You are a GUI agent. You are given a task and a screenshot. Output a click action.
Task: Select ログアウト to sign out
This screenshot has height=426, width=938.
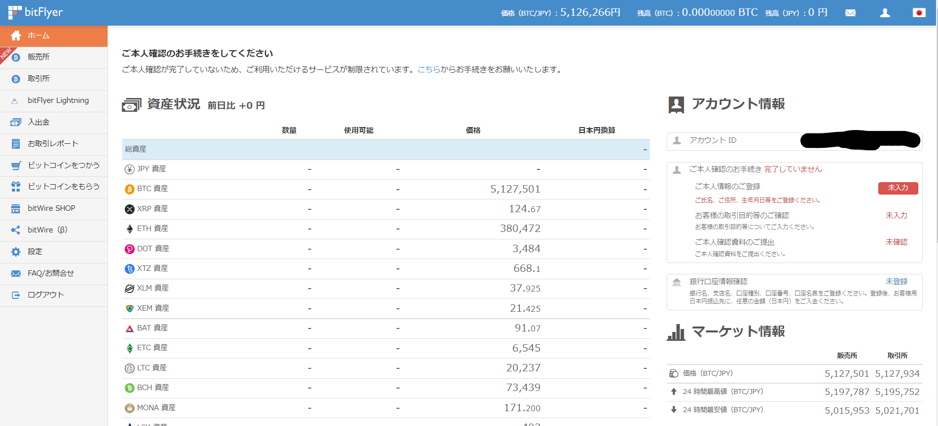54,295
